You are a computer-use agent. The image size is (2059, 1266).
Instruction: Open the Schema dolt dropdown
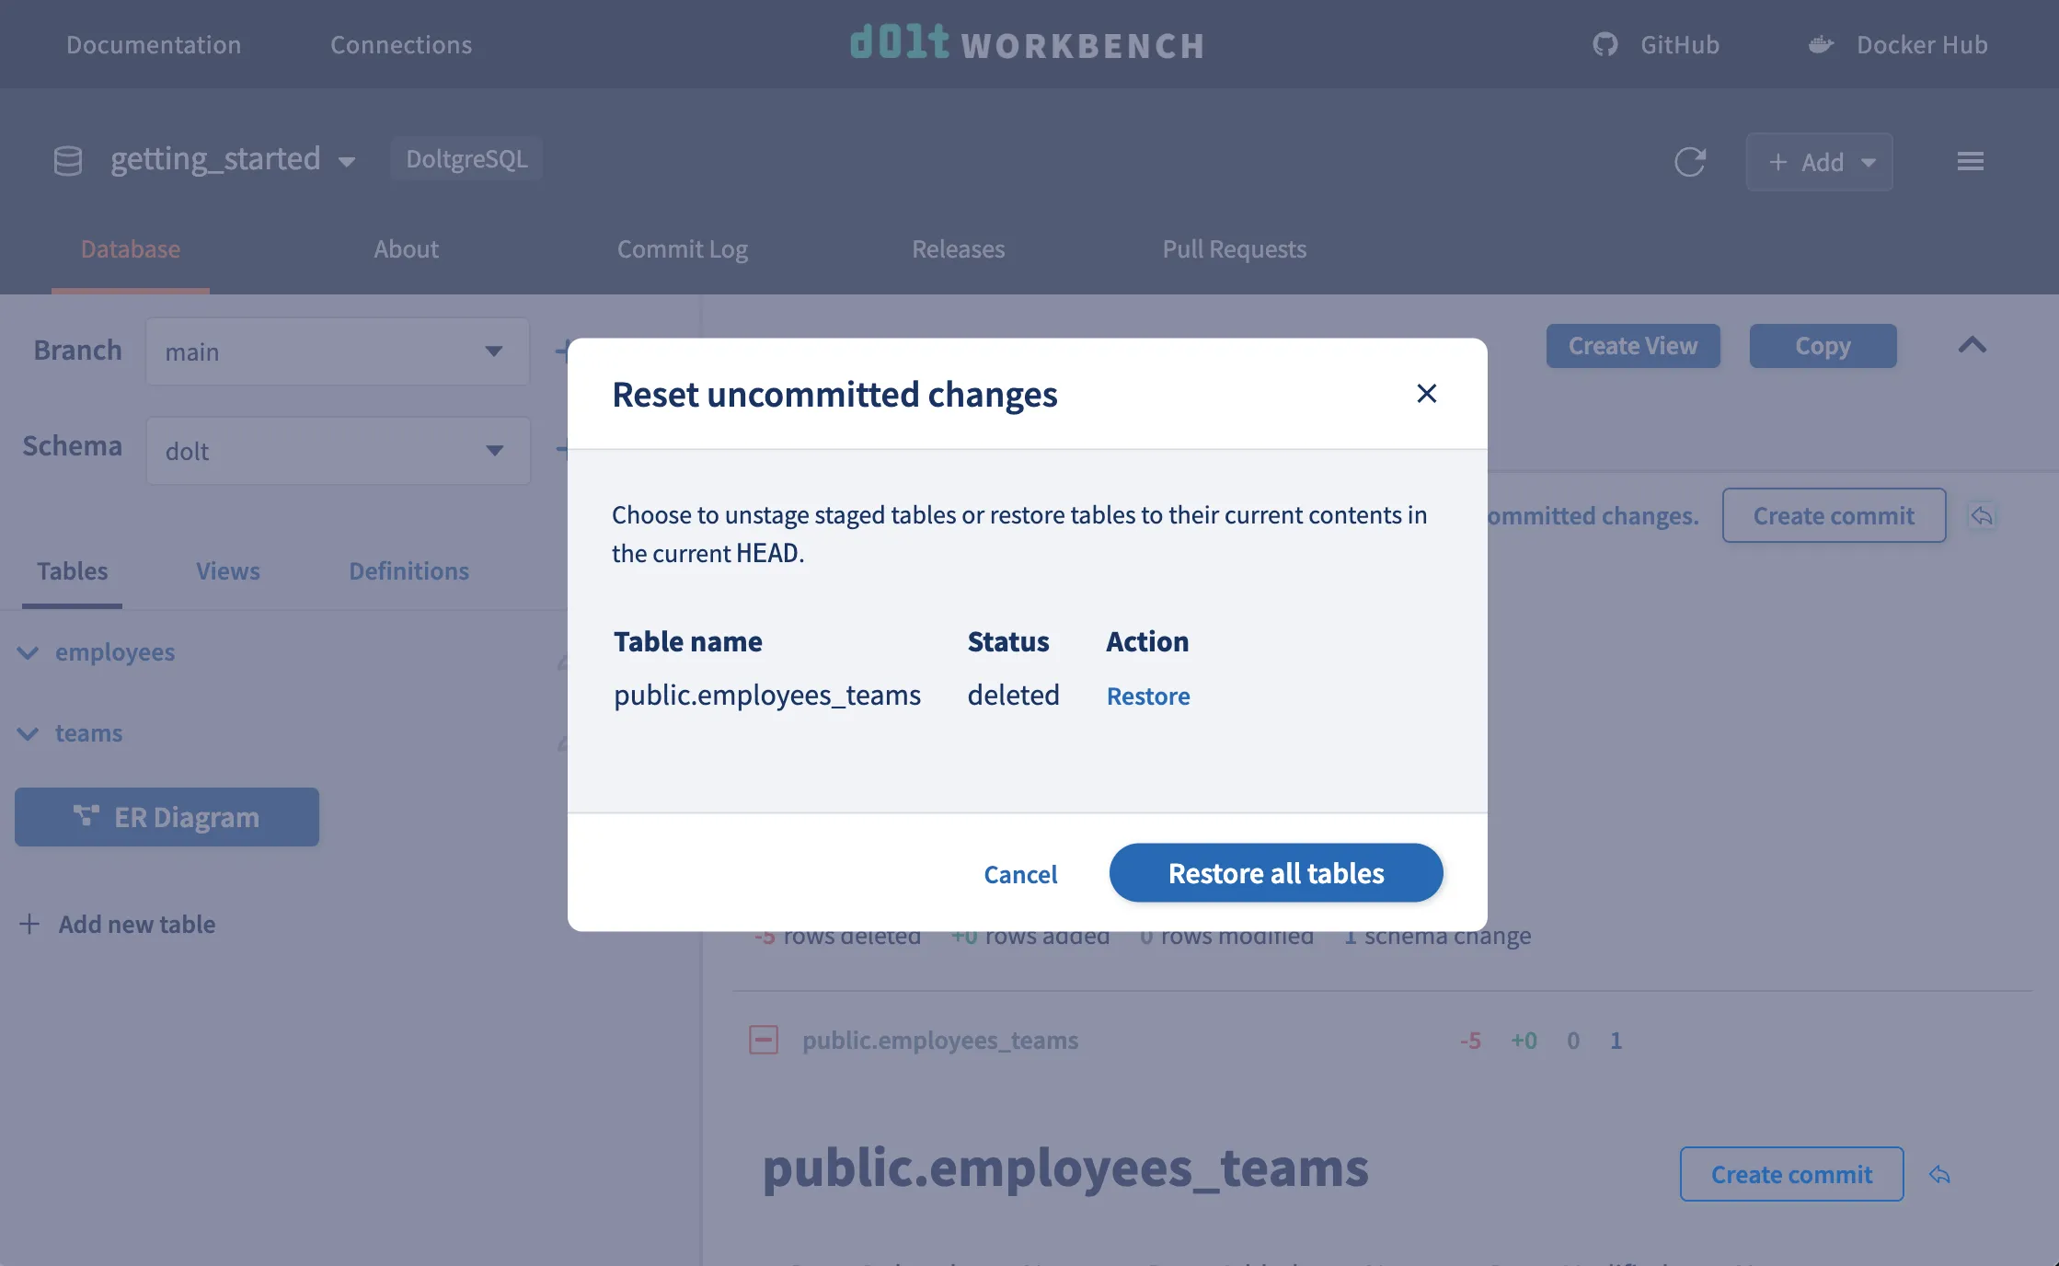tap(337, 451)
